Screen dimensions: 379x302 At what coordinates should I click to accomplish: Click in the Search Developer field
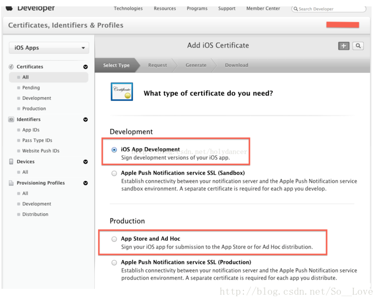tap(329, 9)
